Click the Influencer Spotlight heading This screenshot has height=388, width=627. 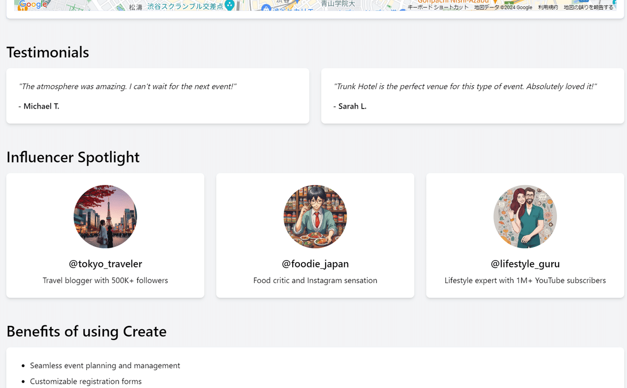pyautogui.click(x=73, y=157)
